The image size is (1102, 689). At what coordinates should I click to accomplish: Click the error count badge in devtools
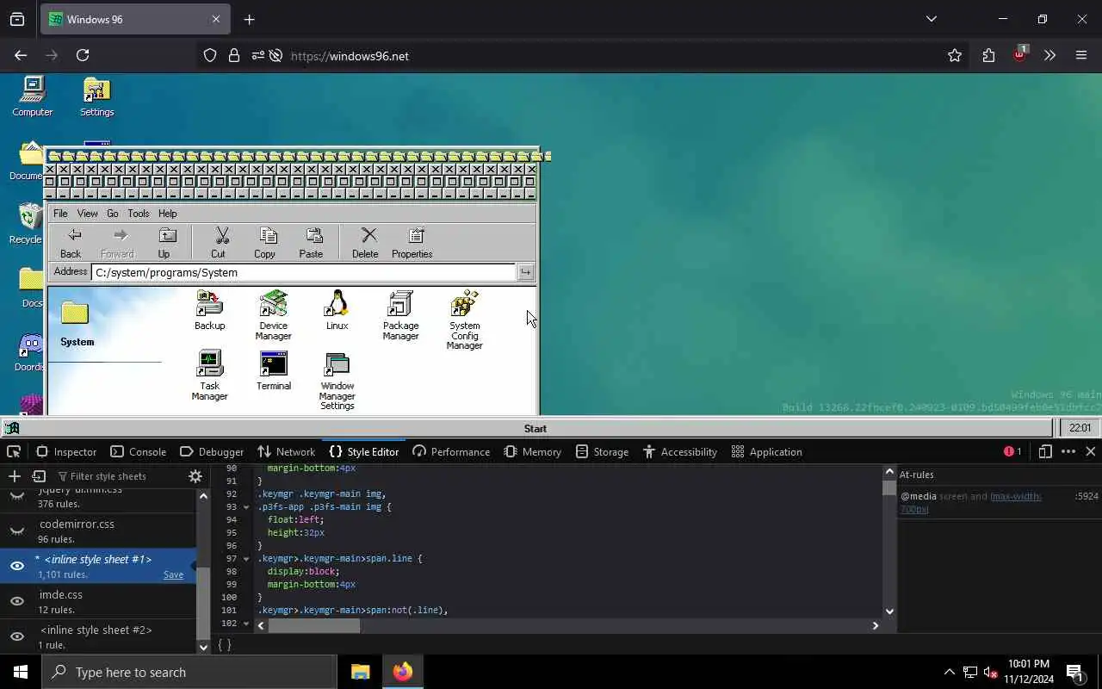1012,451
